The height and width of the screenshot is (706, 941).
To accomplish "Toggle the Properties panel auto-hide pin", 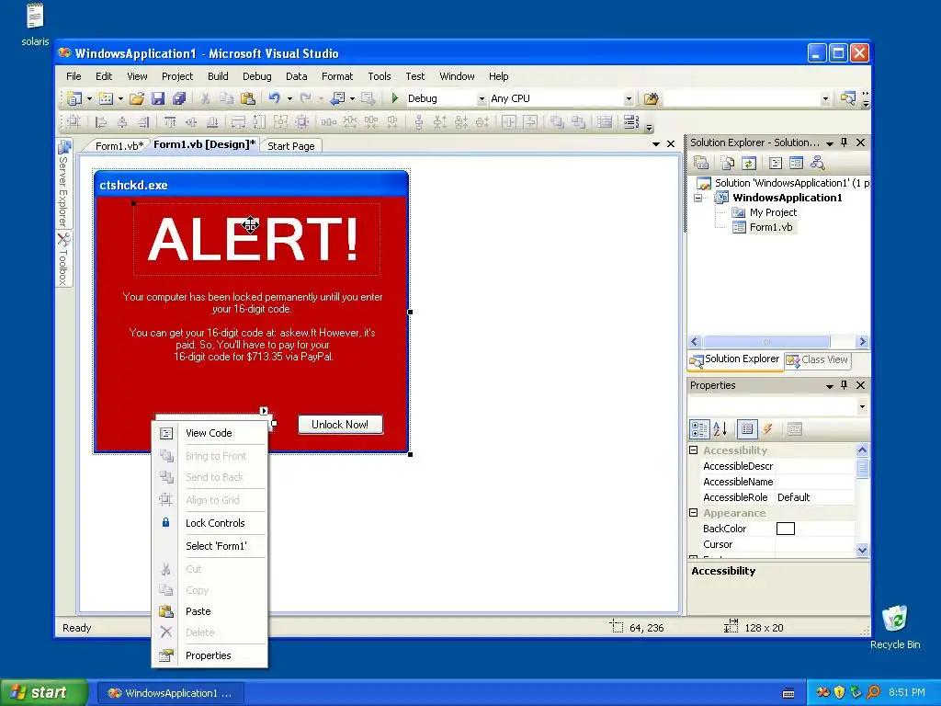I will coord(845,385).
